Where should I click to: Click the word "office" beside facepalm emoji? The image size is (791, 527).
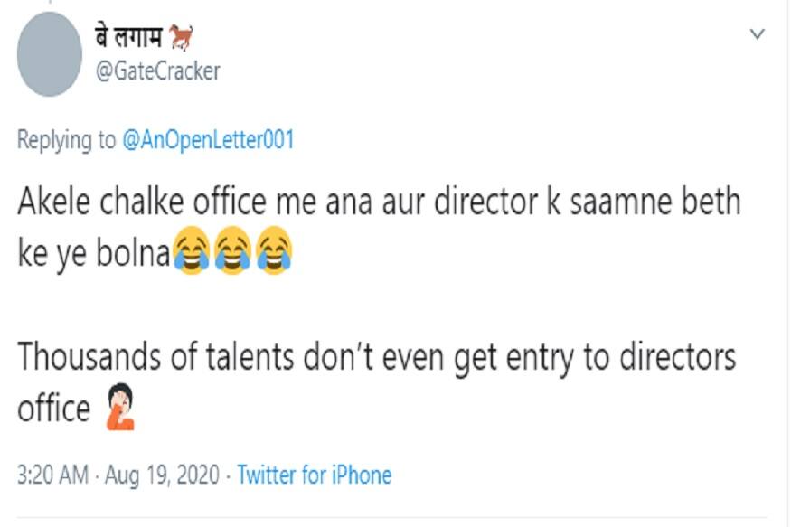(x=53, y=409)
